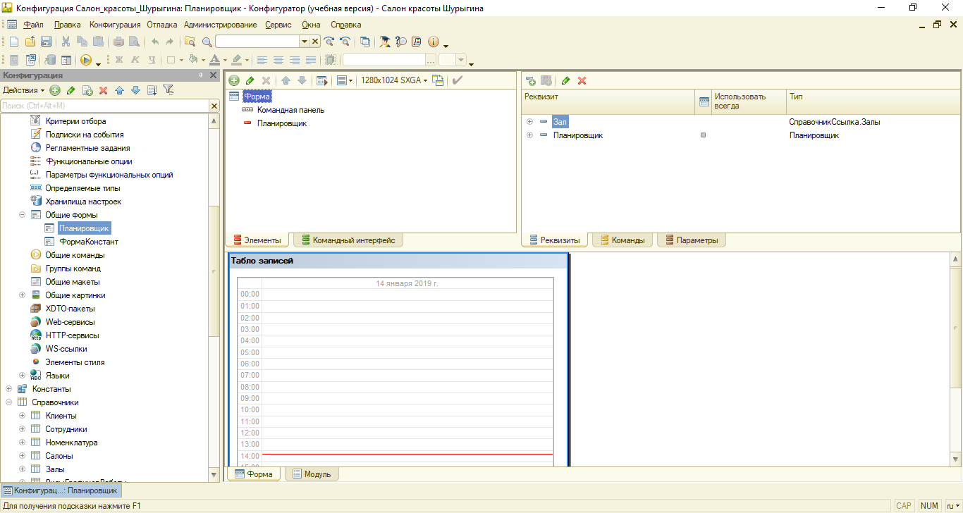Select Планировщик element in form tree
963x513 pixels.
click(x=282, y=123)
